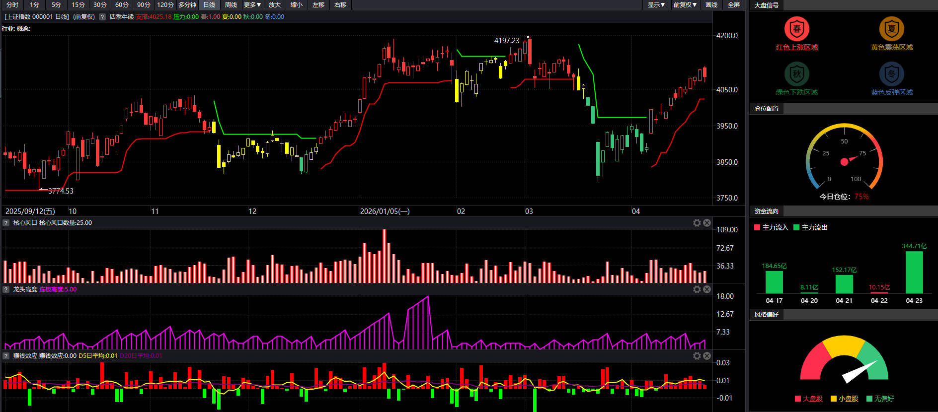Image resolution: width=938 pixels, height=412 pixels.
Task: Click the 蓝色反弹区域 label
Action: tap(892, 93)
